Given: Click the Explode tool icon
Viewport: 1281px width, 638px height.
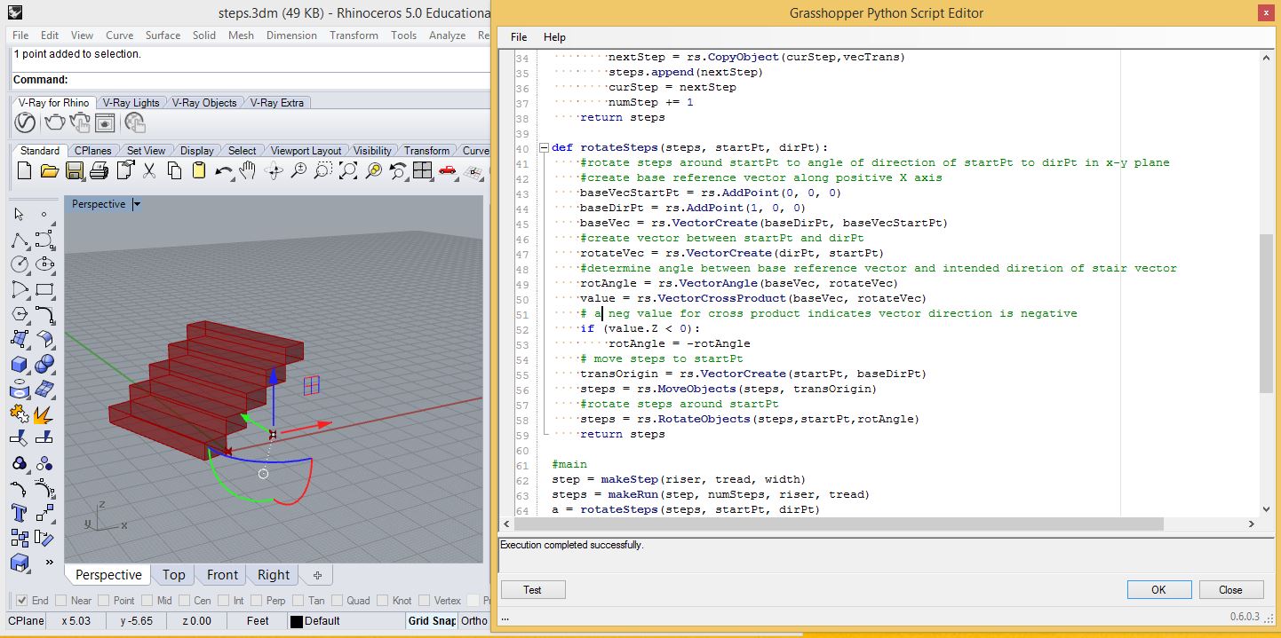Looking at the screenshot, I should pos(44,414).
